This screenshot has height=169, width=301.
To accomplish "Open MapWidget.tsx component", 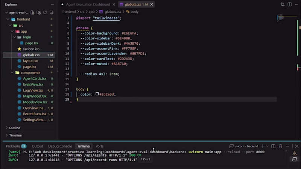I will (x=35, y=96).
